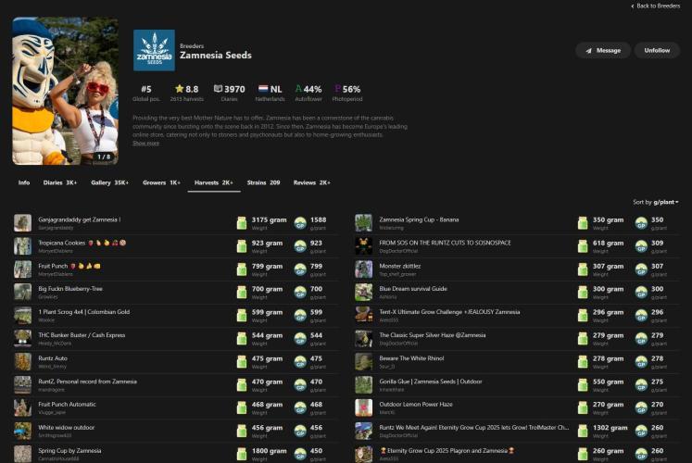This screenshot has height=463, width=692.
Task: Send a message with the Message button
Action: pyautogui.click(x=603, y=50)
